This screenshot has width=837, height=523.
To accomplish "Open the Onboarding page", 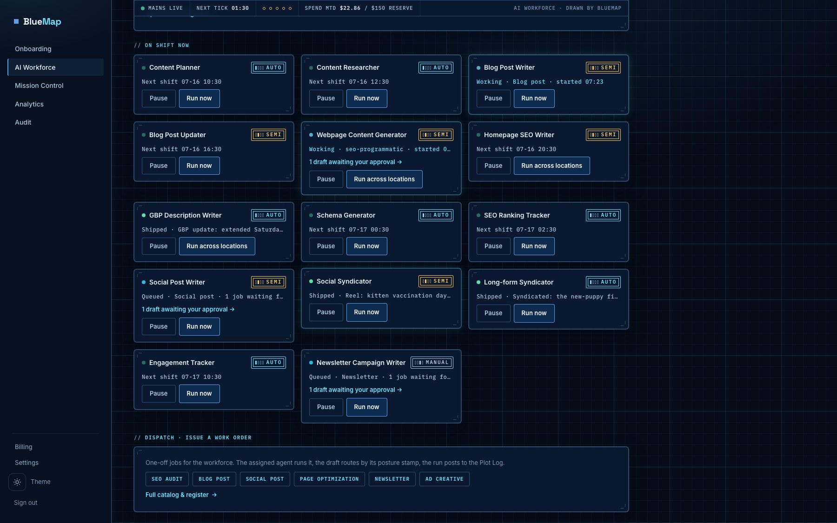I will 55,49.
